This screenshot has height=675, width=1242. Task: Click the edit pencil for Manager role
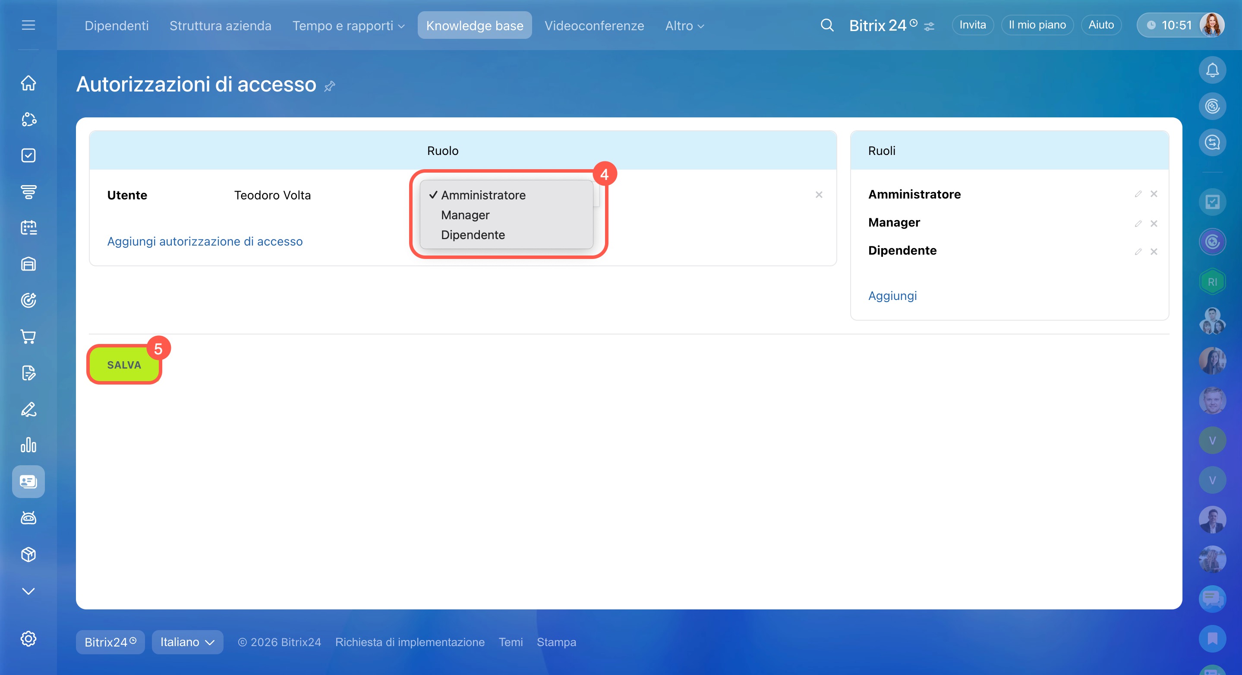tap(1138, 223)
